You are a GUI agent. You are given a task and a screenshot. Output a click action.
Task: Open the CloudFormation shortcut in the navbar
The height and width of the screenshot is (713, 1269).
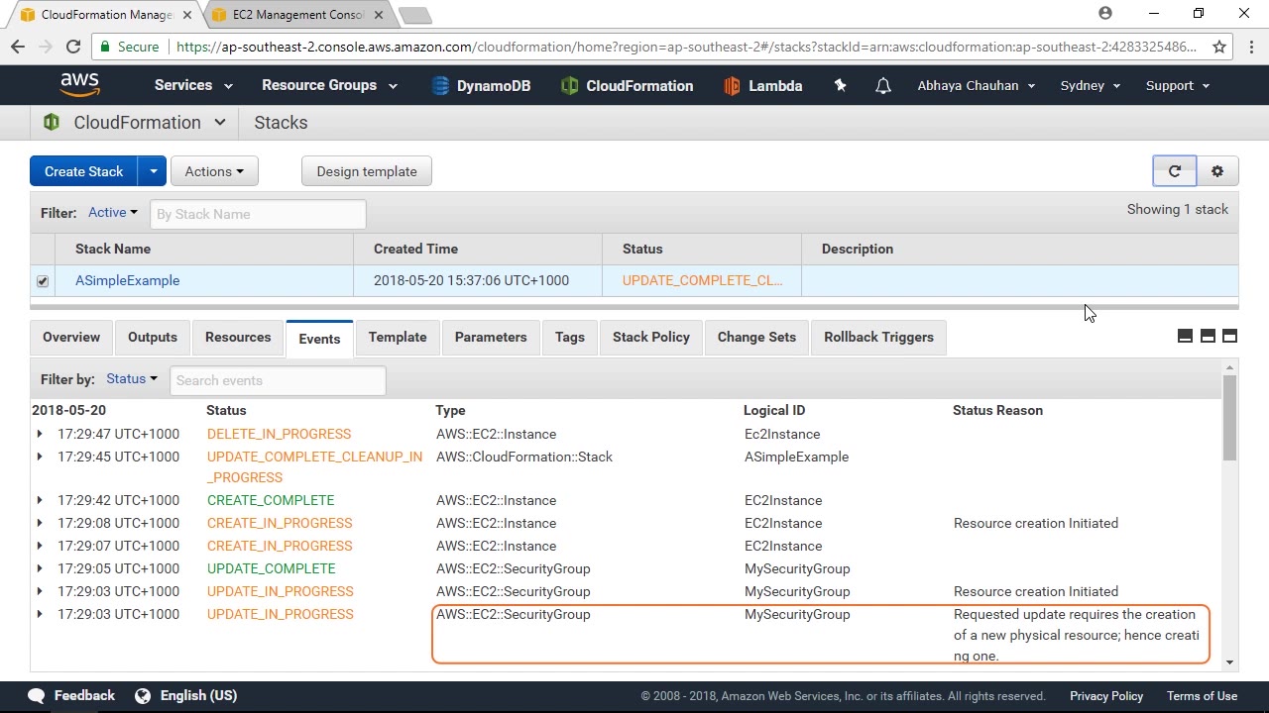pyautogui.click(x=627, y=86)
